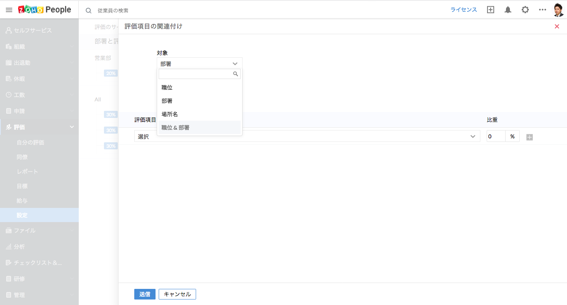Expand the 管理 sidebar section chevron
Screen dimensions: 567x305
(x=72, y=295)
